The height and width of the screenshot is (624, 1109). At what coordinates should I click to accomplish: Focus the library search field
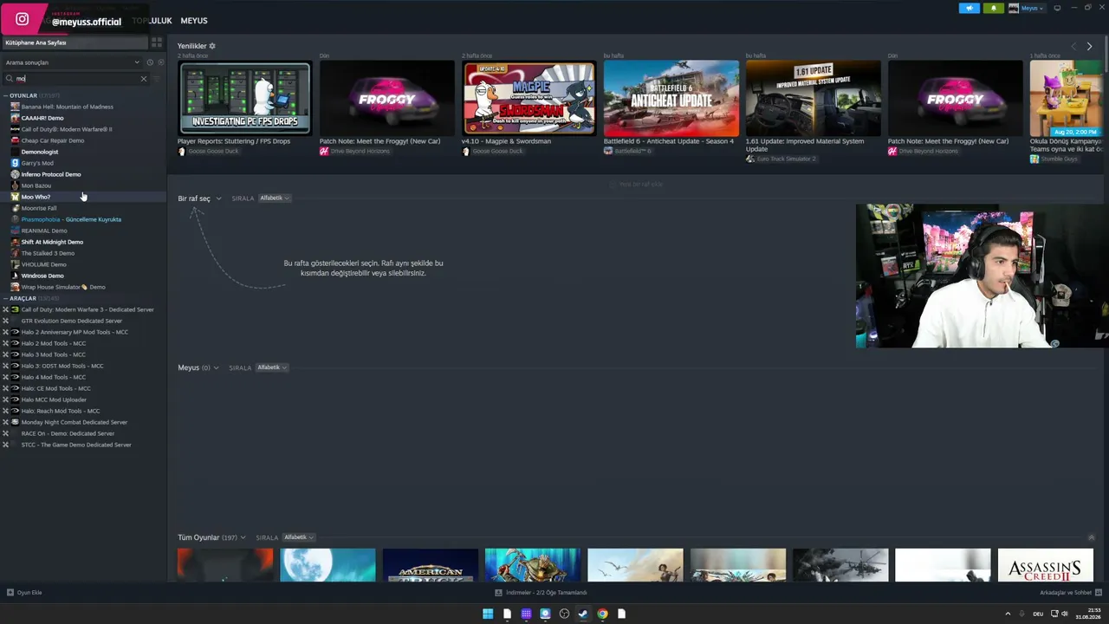76,79
